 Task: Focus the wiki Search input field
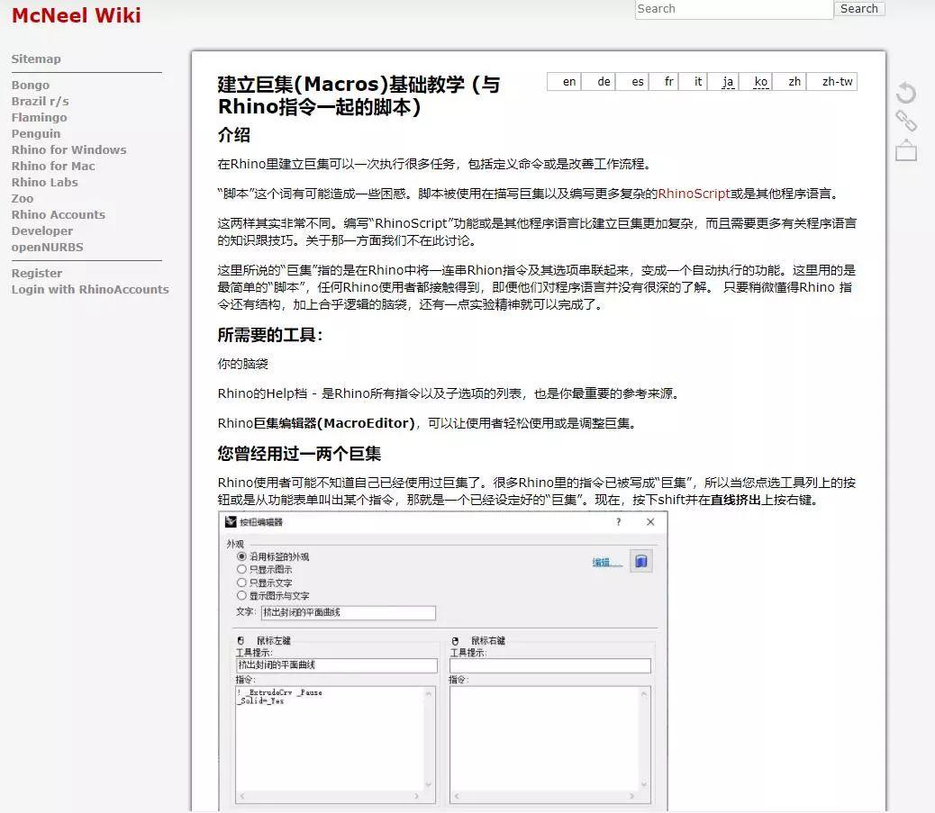[734, 9]
